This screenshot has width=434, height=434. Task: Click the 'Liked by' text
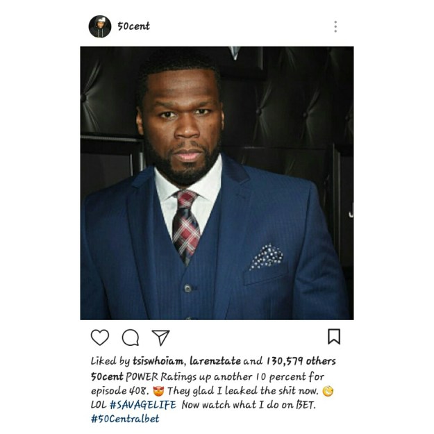(x=110, y=361)
